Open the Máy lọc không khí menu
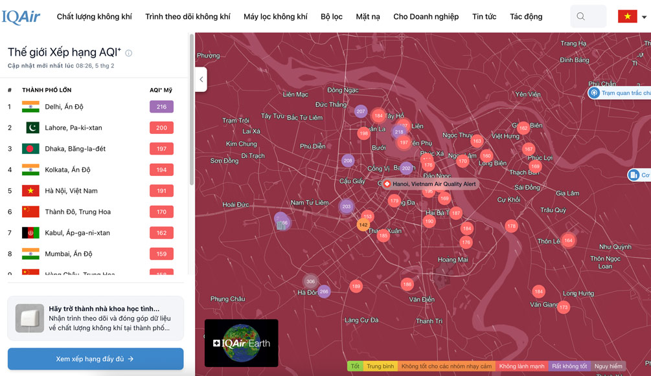 click(275, 17)
